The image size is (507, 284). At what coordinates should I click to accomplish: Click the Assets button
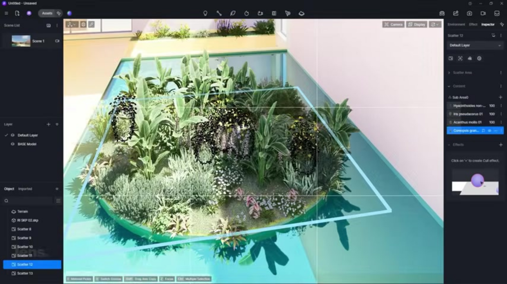47,13
